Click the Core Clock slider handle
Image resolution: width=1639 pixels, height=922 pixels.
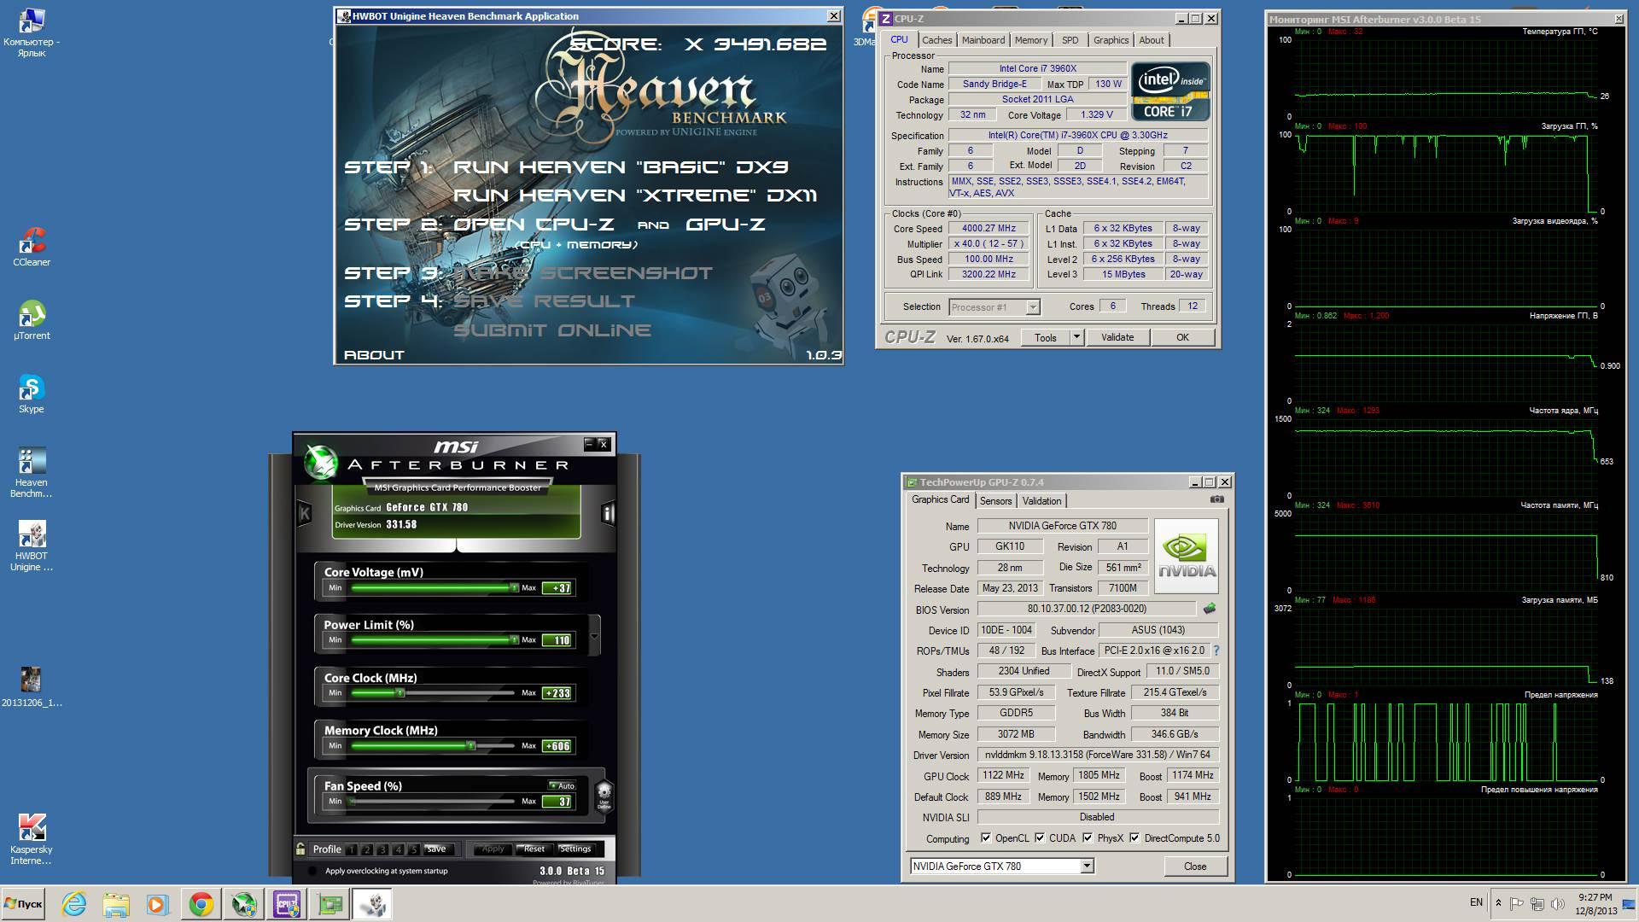[400, 693]
